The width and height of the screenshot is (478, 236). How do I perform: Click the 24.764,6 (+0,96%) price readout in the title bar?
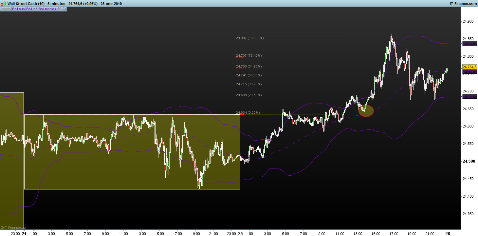click(x=83, y=3)
